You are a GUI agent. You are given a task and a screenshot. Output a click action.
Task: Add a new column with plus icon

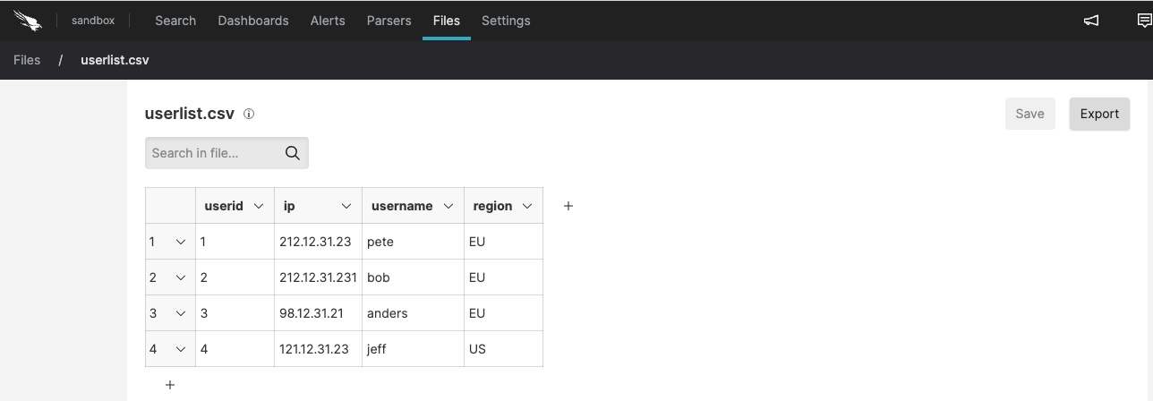568,206
